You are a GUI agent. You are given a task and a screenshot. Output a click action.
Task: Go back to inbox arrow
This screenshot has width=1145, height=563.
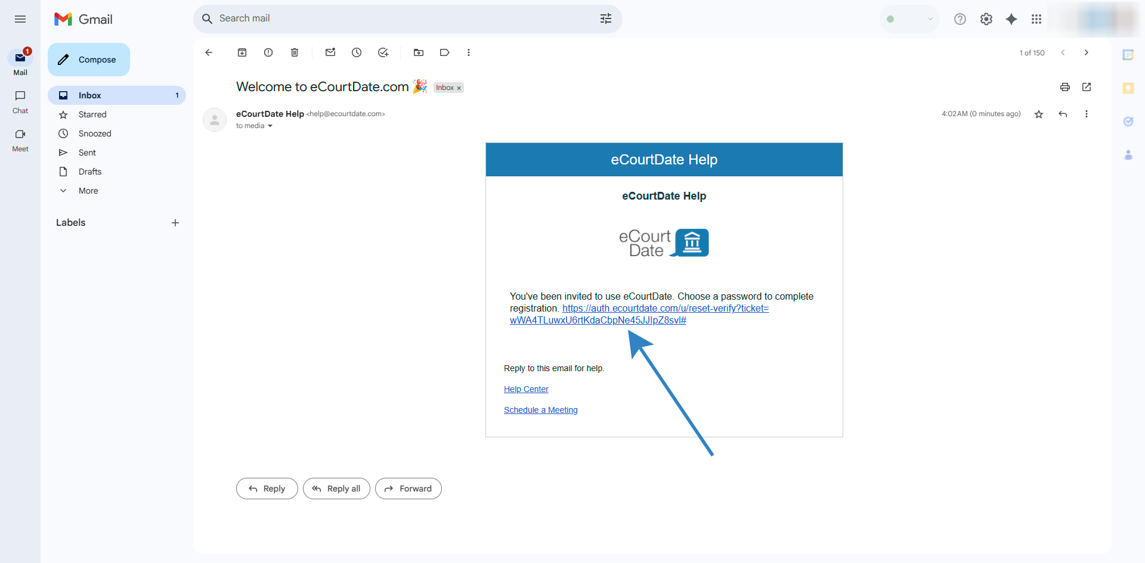[209, 52]
